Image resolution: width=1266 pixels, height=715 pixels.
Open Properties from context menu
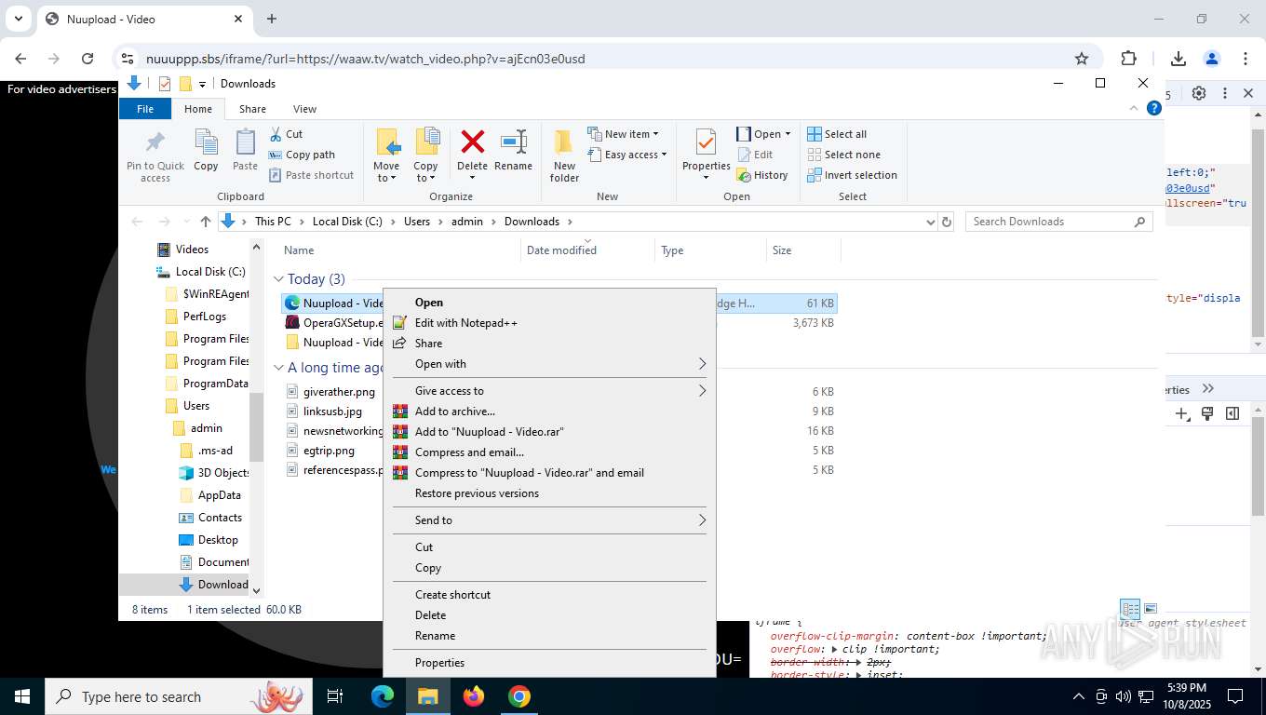549,663
